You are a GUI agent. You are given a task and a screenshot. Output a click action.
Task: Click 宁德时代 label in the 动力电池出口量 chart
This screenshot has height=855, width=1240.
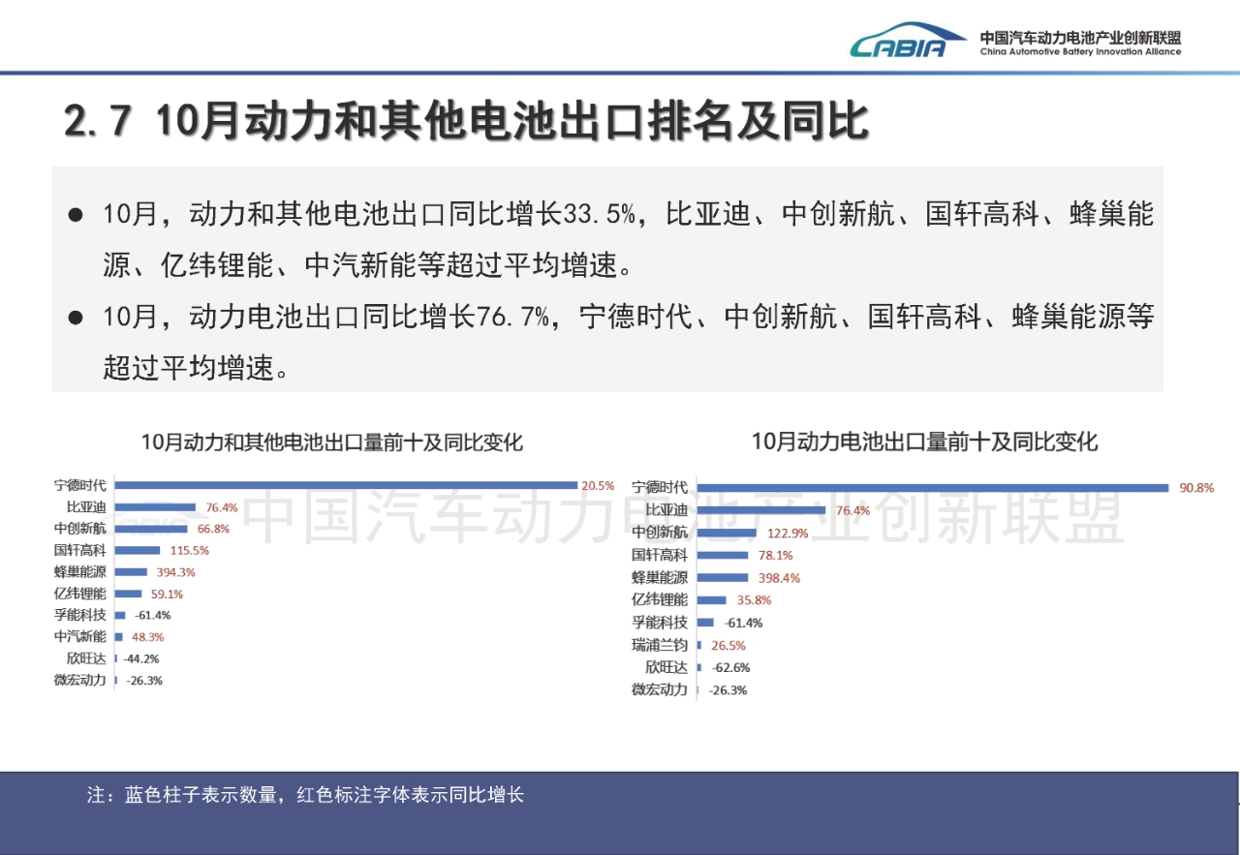(660, 488)
